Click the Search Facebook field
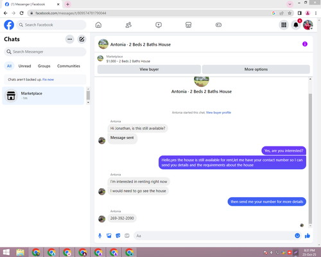321x257 pixels. click(x=51, y=25)
